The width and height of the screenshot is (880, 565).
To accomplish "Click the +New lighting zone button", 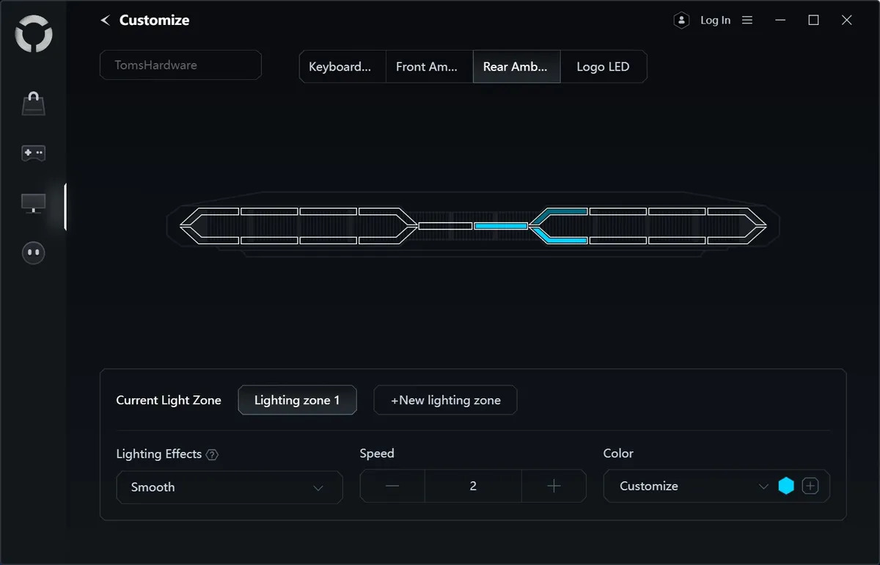I will click(445, 400).
